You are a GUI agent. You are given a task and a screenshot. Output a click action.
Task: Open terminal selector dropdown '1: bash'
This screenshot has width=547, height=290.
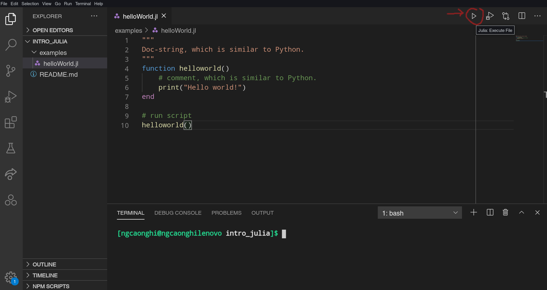(x=420, y=213)
